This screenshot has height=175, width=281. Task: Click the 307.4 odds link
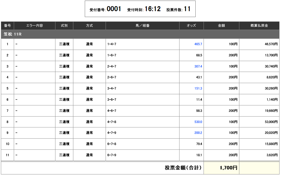pos(198,66)
